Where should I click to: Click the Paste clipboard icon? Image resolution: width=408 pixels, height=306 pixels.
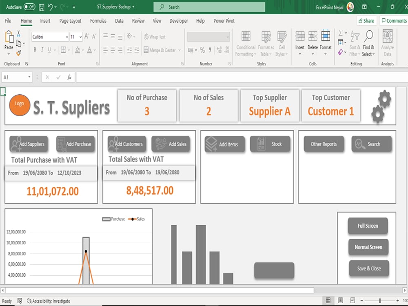click(9, 36)
